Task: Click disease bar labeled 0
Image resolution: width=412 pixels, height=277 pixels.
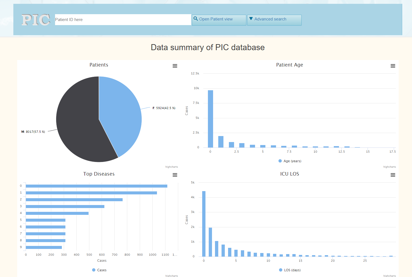Action: click(96, 186)
